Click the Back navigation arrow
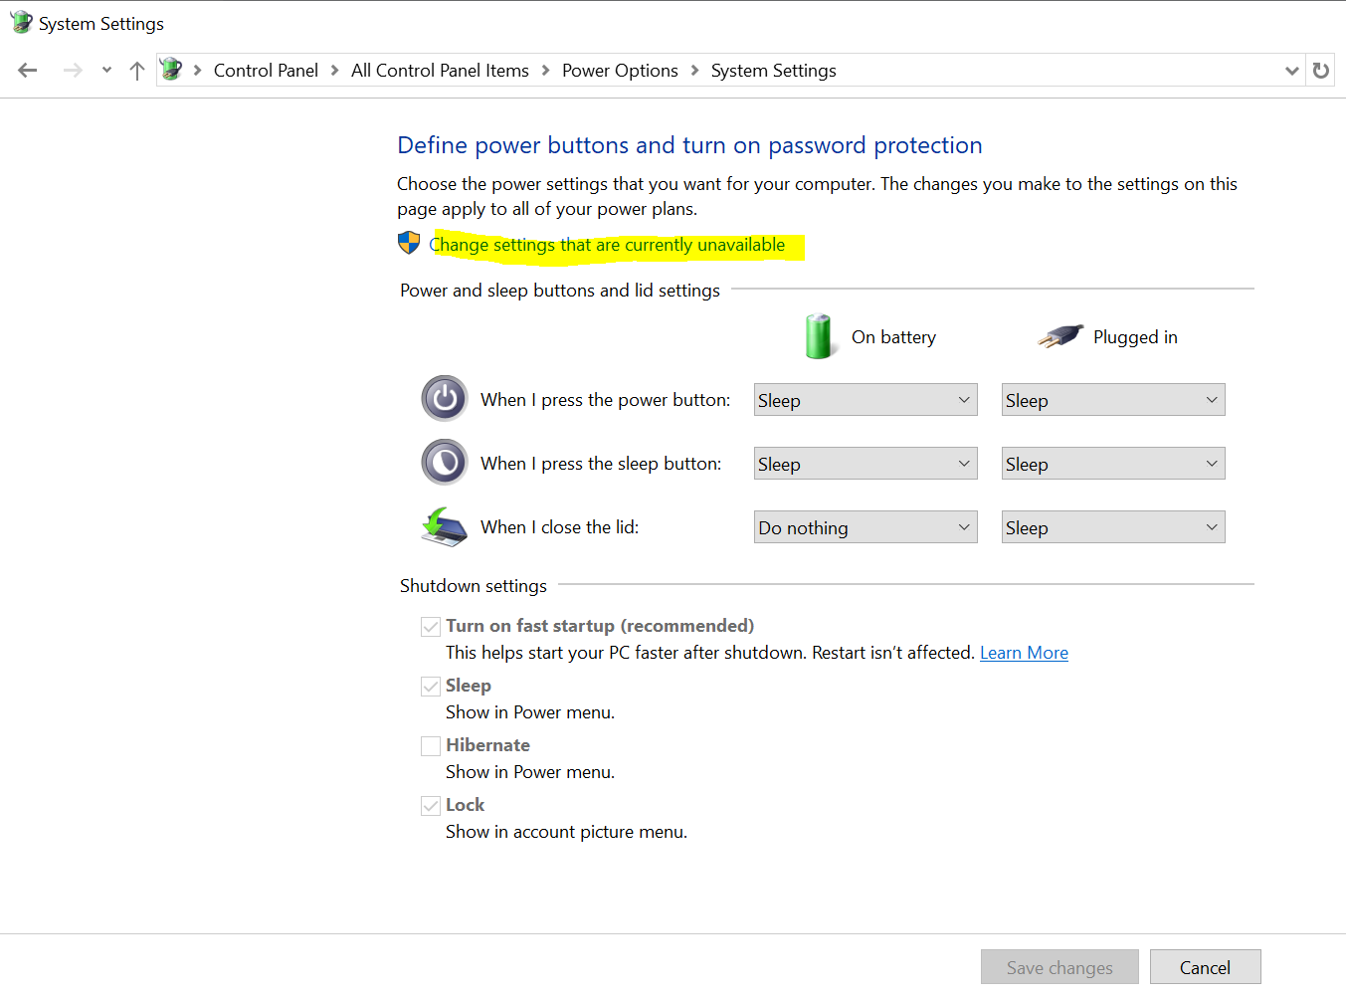This screenshot has height=997, width=1346. point(28,71)
